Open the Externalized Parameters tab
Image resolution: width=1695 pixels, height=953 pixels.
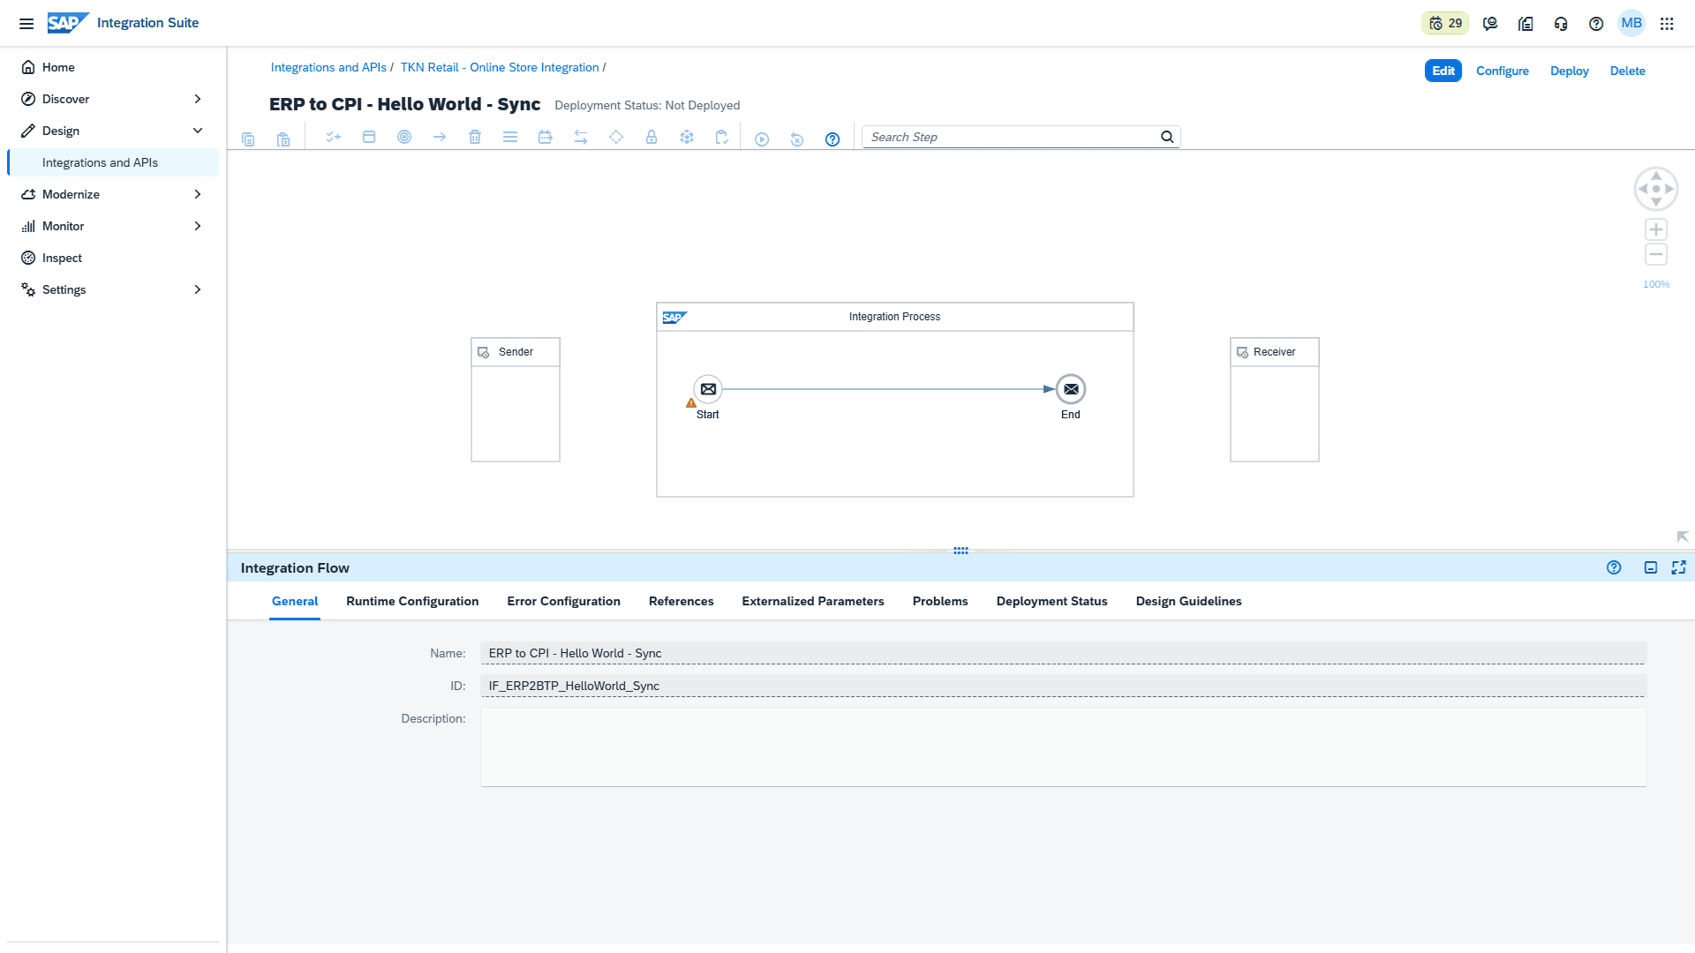click(813, 601)
